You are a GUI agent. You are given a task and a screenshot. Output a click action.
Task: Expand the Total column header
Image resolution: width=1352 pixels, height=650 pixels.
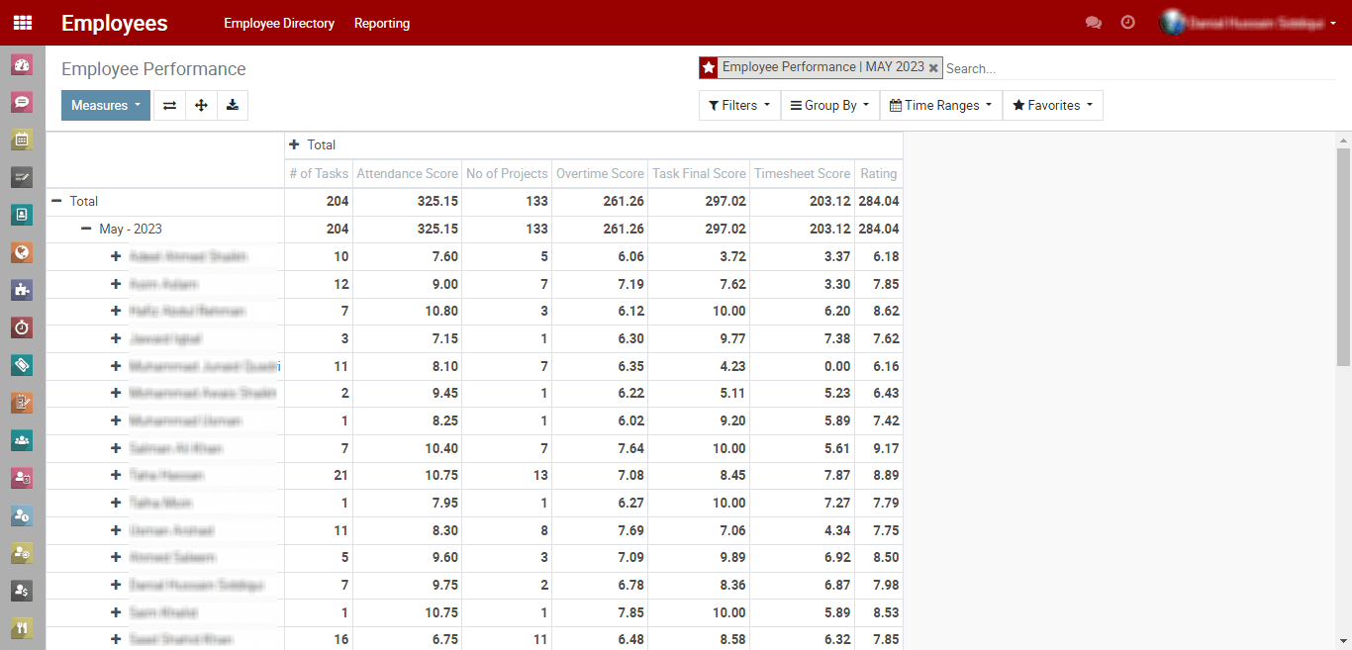point(294,144)
